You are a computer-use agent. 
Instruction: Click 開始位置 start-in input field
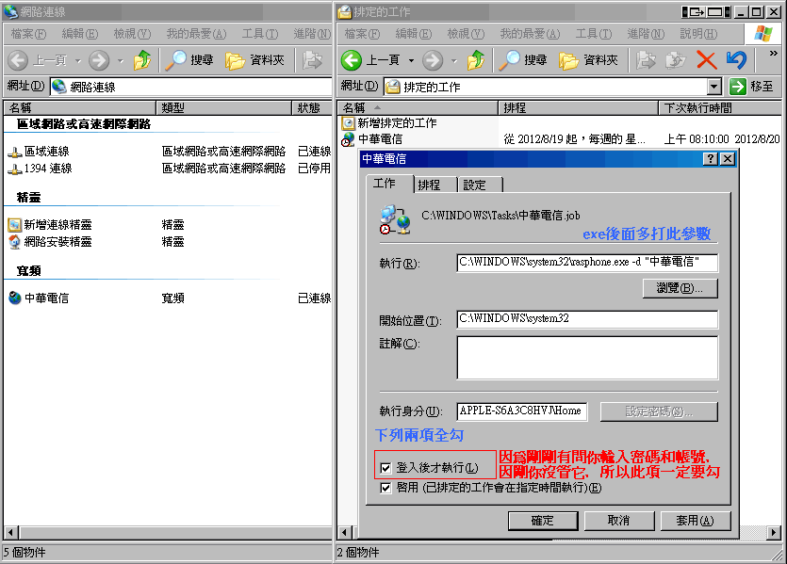point(587,319)
